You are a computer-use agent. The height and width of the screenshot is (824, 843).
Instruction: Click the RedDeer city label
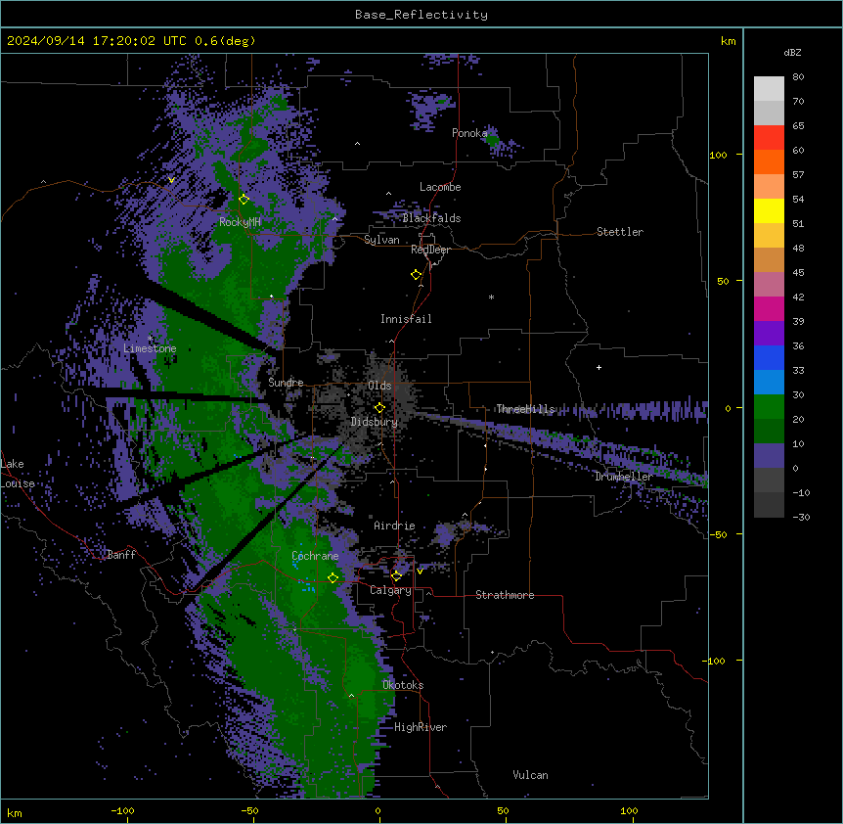point(430,250)
